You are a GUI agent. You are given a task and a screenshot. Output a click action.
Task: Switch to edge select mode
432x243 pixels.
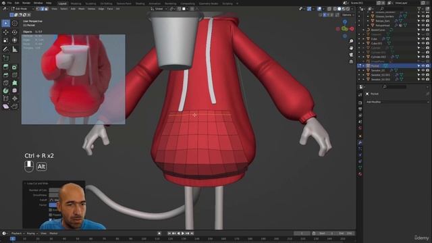click(x=42, y=9)
